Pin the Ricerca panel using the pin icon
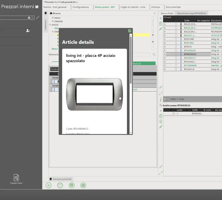 point(154,13)
